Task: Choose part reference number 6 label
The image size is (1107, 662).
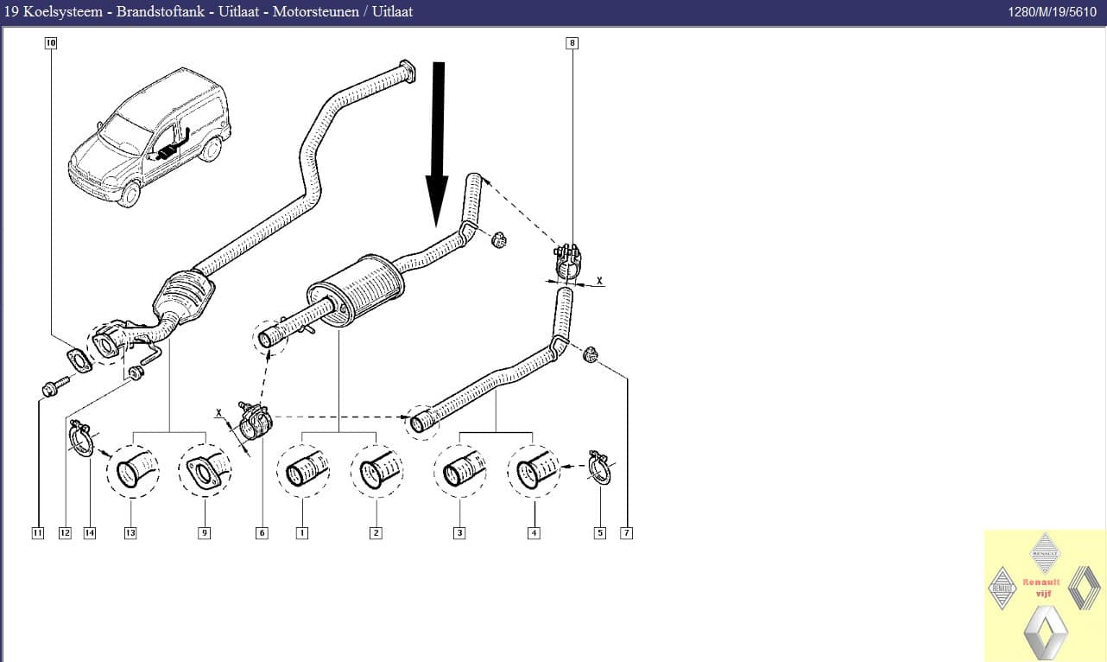Action: (262, 533)
